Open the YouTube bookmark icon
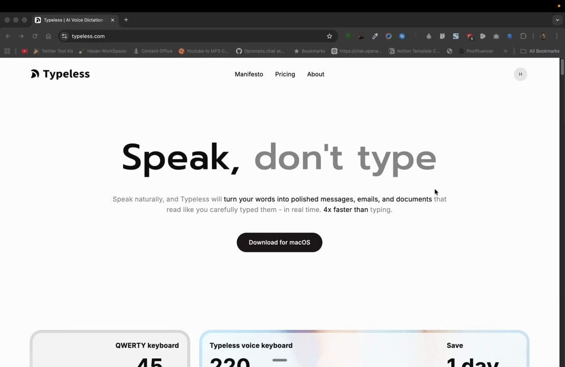 [24, 51]
